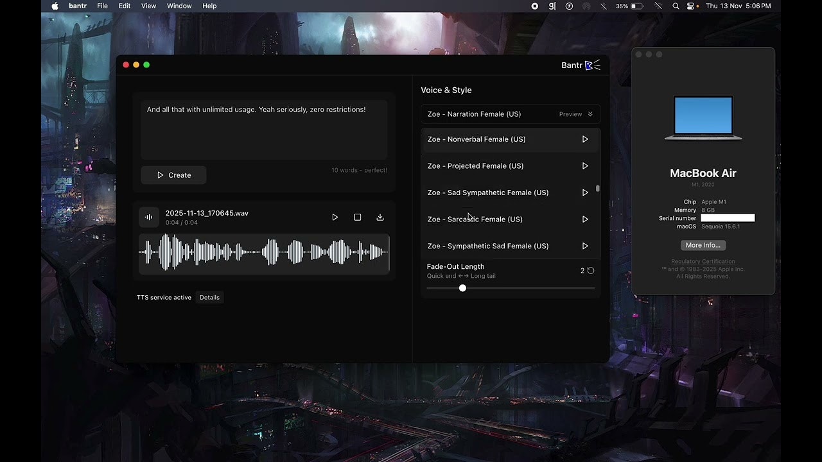Image resolution: width=822 pixels, height=462 pixels.
Task: Click the MacBook Air title text
Action: coord(703,173)
